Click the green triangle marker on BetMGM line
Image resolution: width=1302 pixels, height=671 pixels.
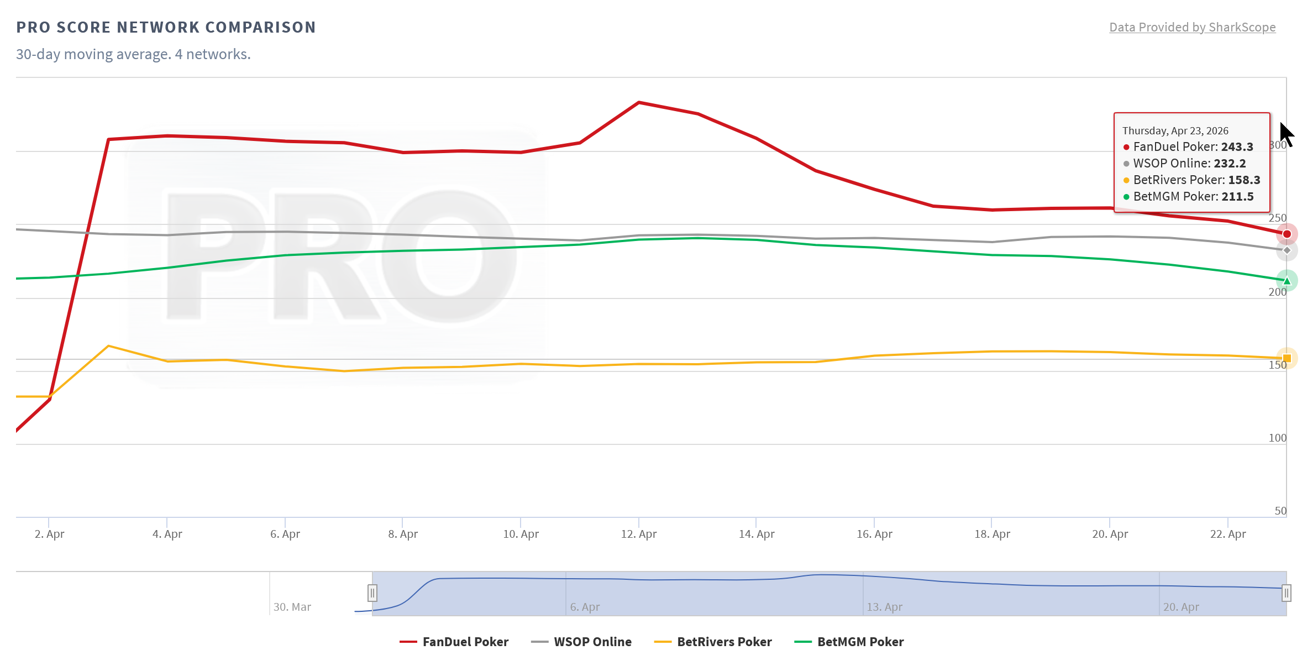(1287, 281)
